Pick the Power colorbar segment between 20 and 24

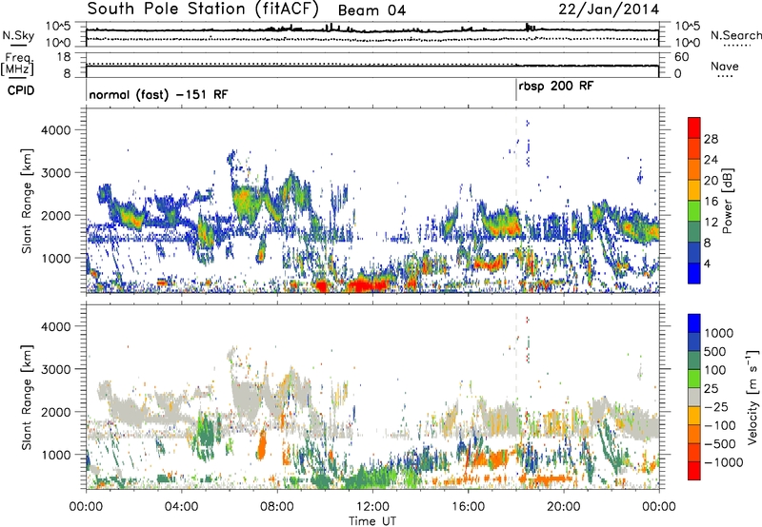(x=694, y=169)
